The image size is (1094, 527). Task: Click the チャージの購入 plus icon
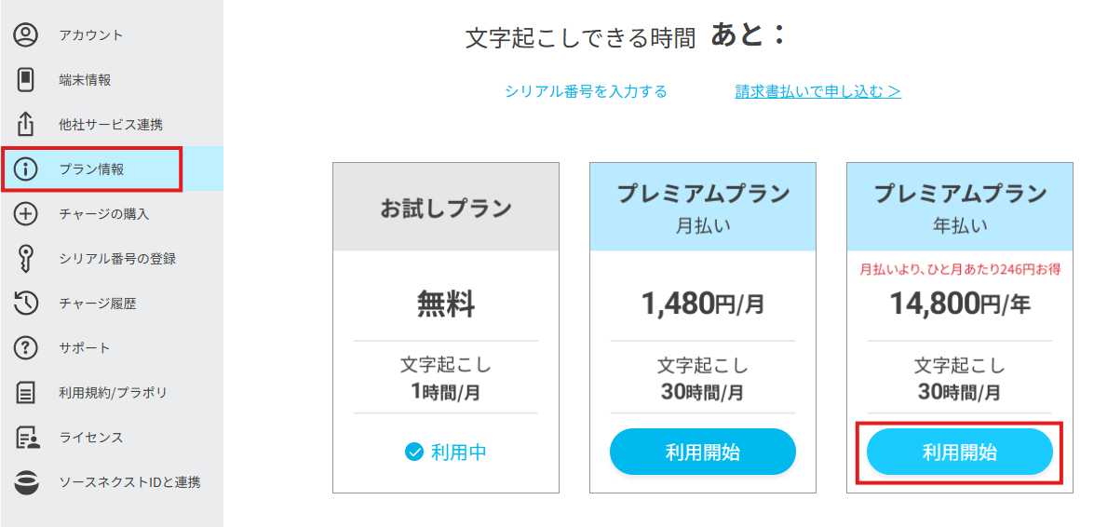(x=25, y=213)
